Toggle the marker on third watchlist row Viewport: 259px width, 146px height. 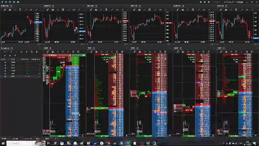(x=5, y=68)
